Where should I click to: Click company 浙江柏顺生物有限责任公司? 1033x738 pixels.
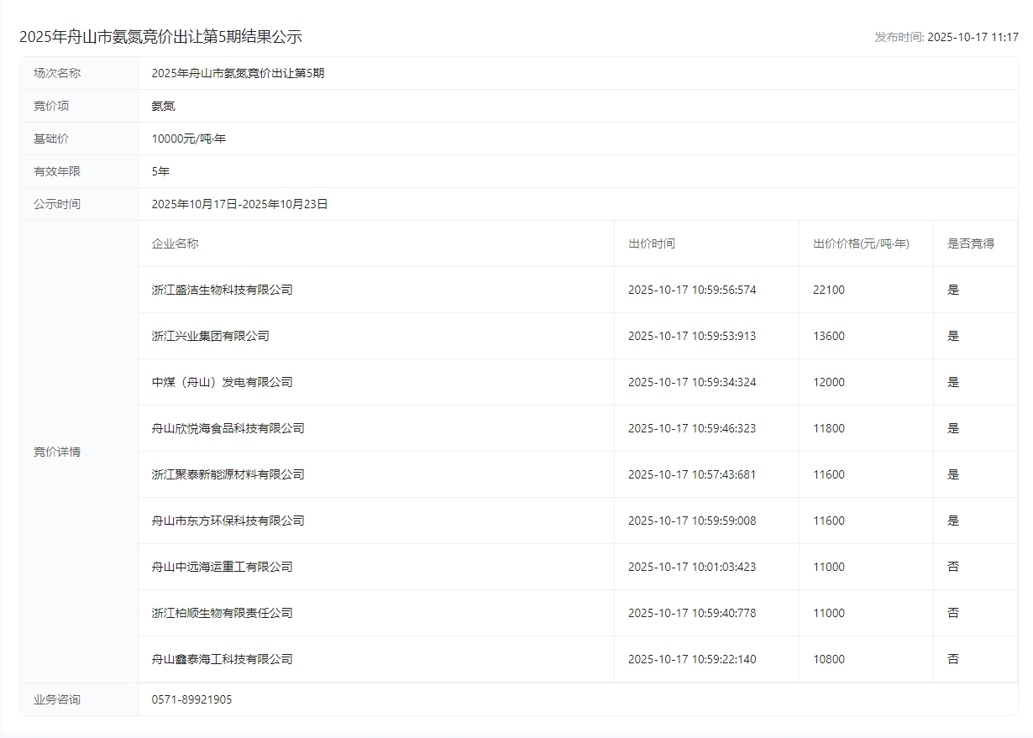point(222,613)
